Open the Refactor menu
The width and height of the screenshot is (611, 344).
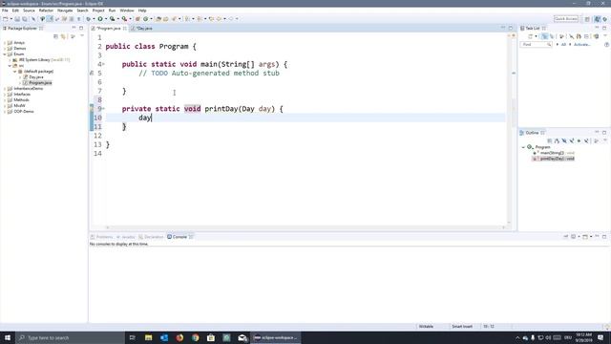pos(46,11)
